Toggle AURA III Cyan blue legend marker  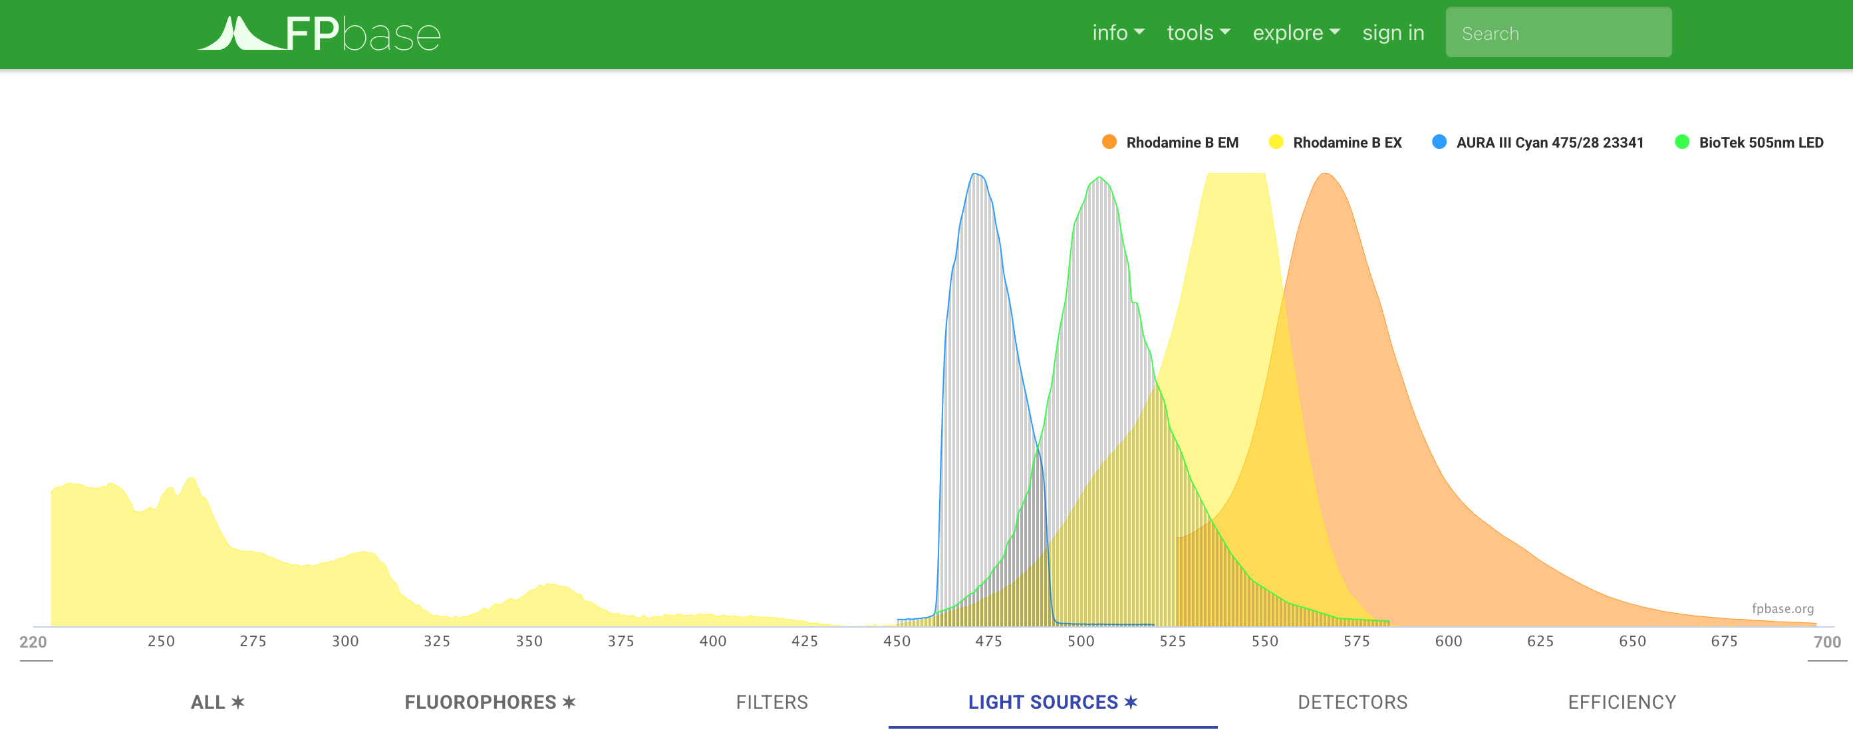1439,142
